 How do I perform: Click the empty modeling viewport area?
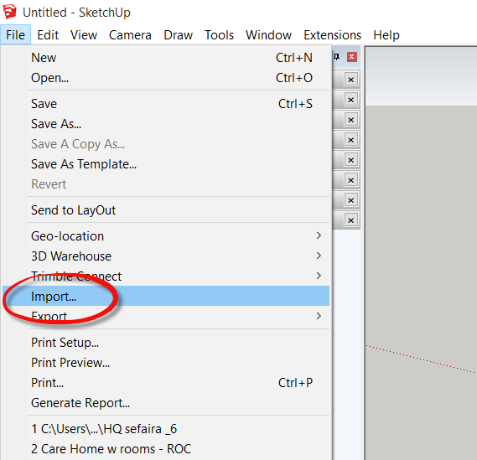(421, 243)
